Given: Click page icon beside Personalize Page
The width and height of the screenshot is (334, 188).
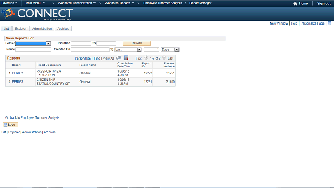Looking at the screenshot, I should tap(329, 23).
